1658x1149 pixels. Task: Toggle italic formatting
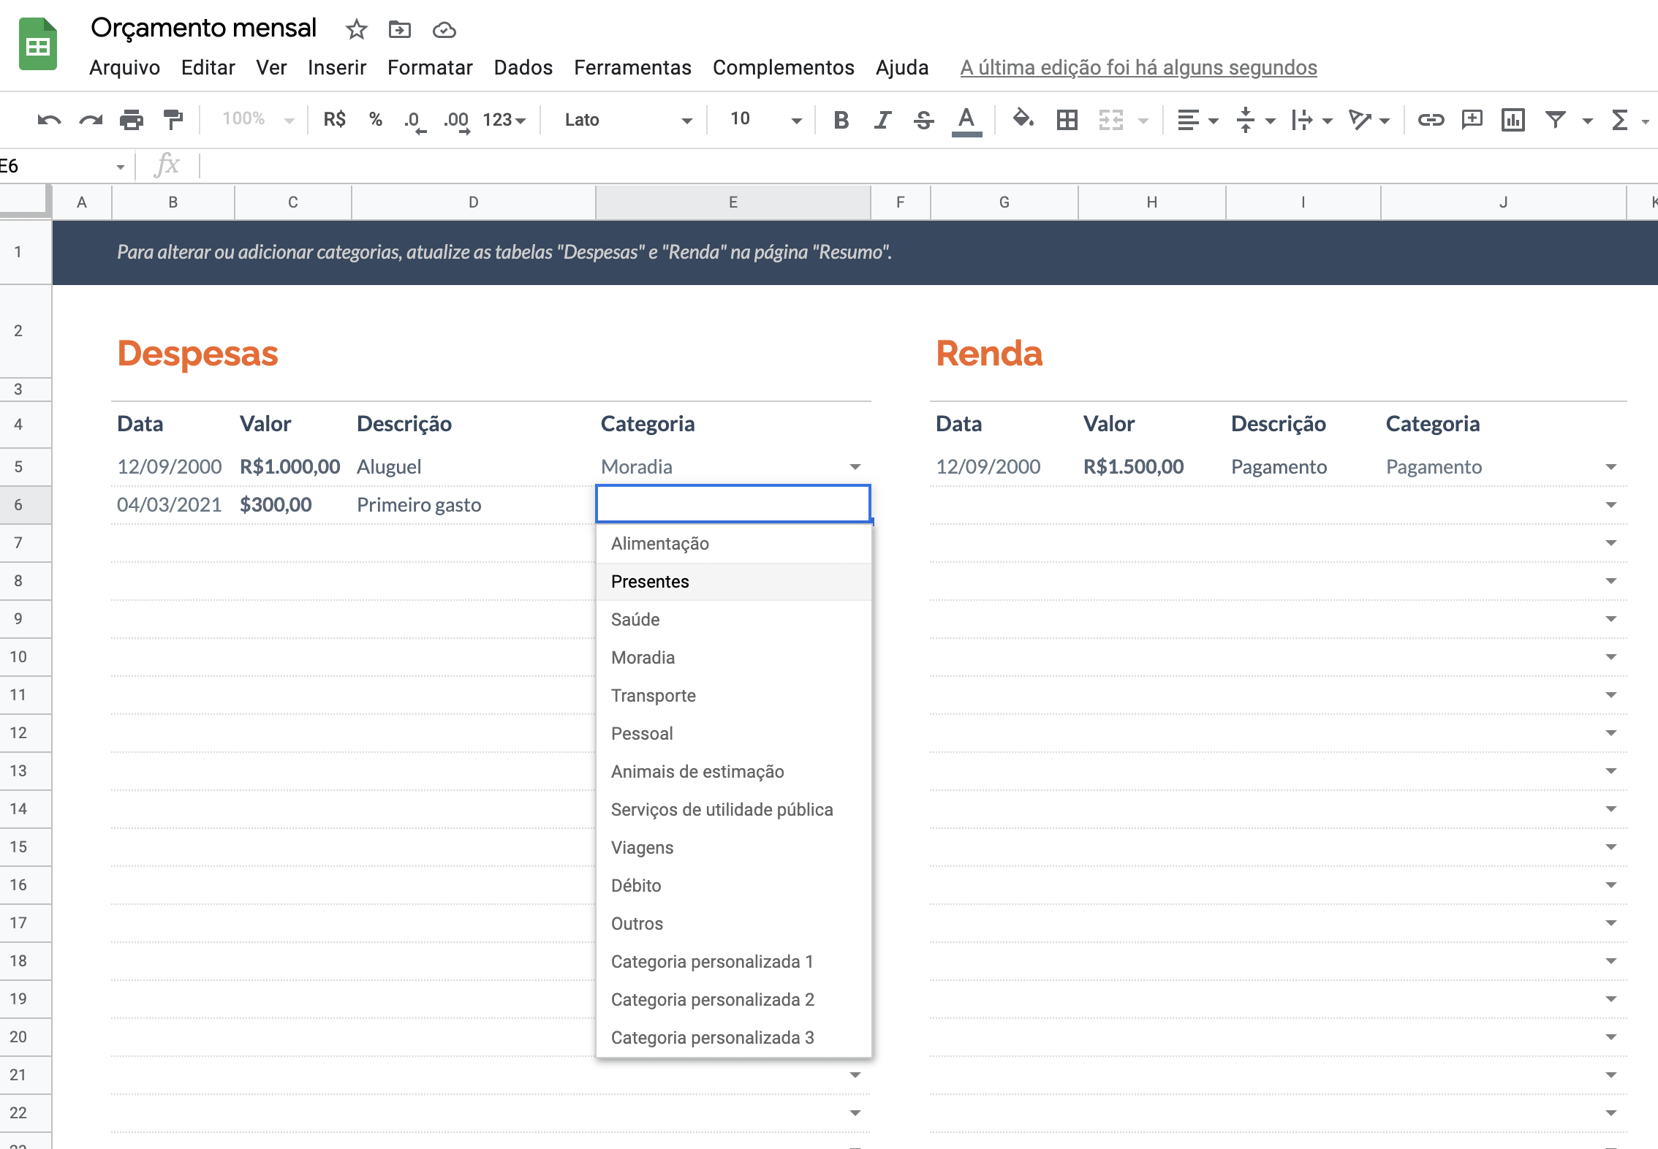coord(882,119)
